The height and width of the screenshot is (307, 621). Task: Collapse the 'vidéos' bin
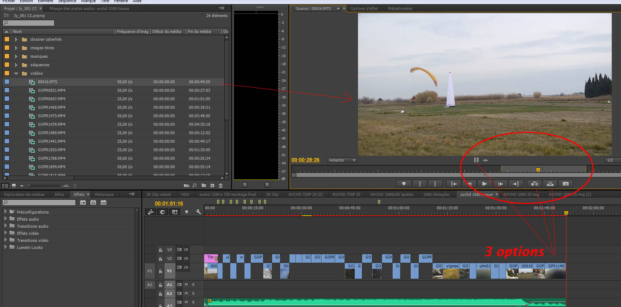coord(16,73)
